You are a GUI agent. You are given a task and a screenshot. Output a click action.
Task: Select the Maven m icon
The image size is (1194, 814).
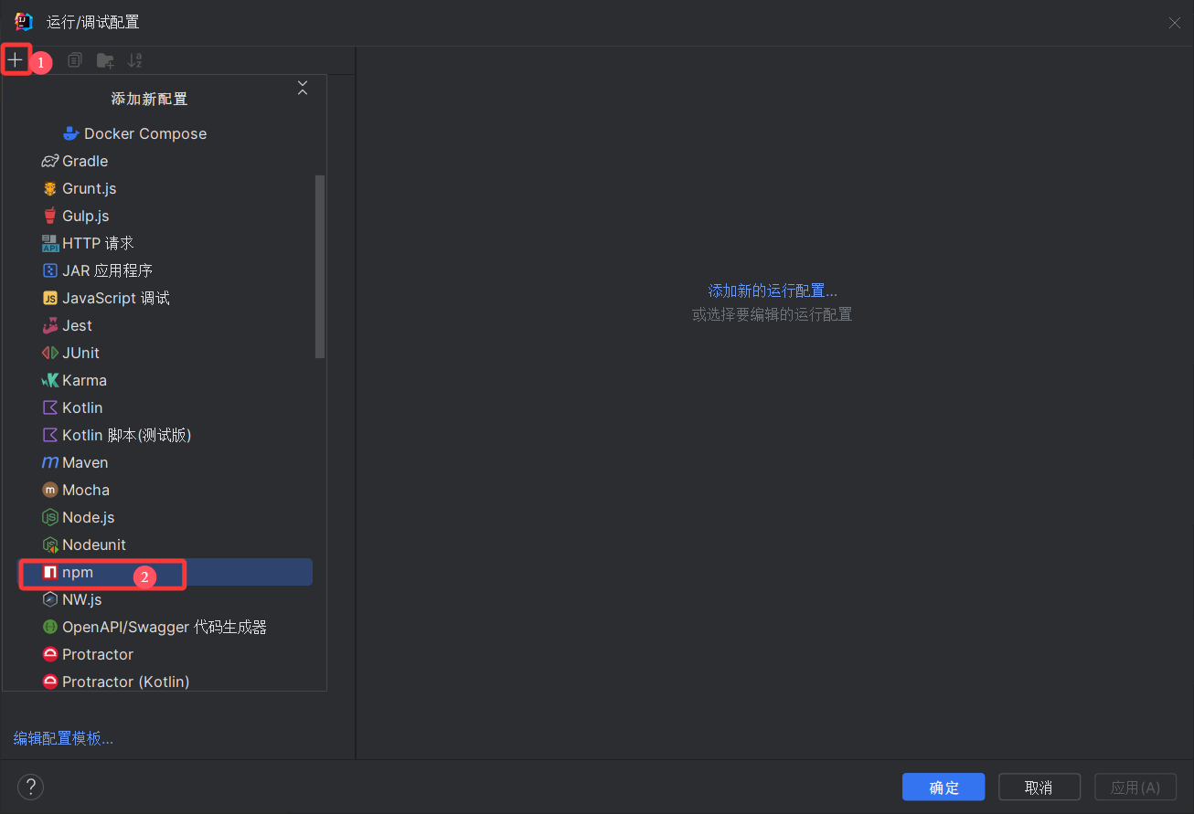click(50, 462)
